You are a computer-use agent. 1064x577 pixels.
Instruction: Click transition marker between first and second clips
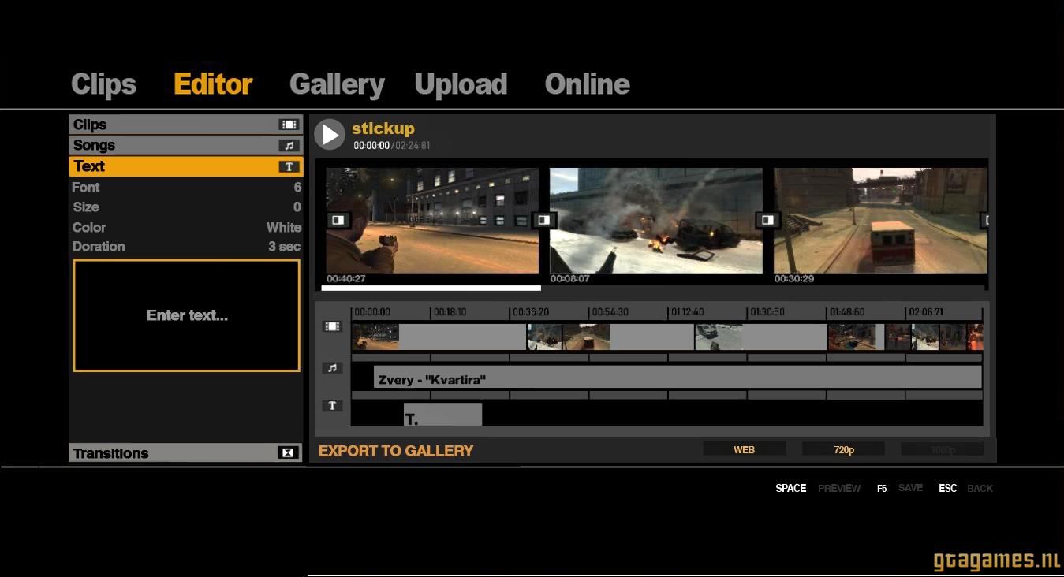click(x=543, y=220)
